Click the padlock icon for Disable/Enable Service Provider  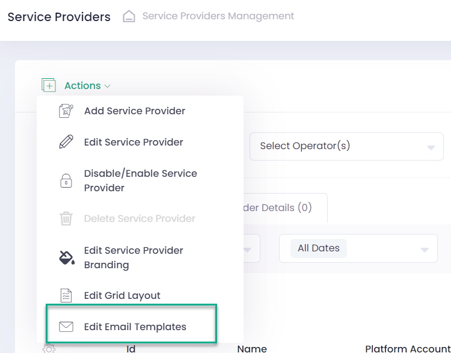pyautogui.click(x=66, y=181)
